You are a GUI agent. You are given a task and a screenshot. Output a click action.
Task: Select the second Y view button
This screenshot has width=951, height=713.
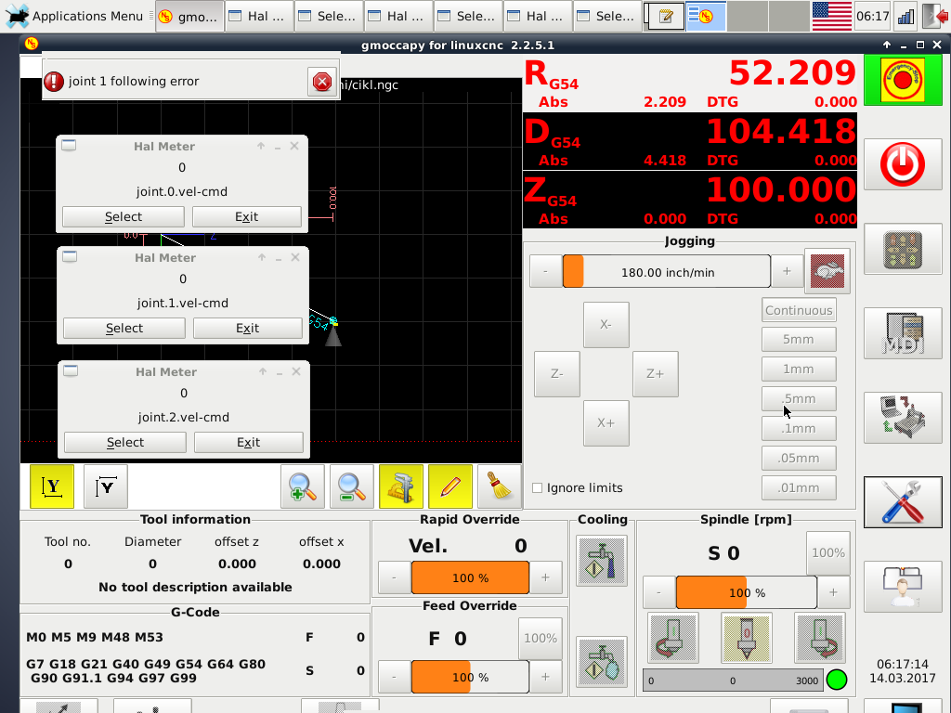coord(106,486)
